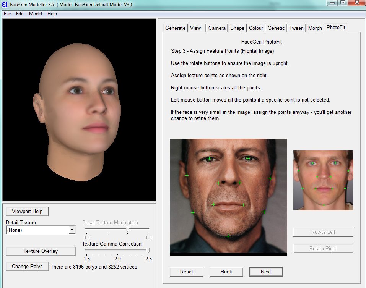Select the Shape tab
Image resolution: width=366 pixels, height=288 pixels.
click(237, 28)
